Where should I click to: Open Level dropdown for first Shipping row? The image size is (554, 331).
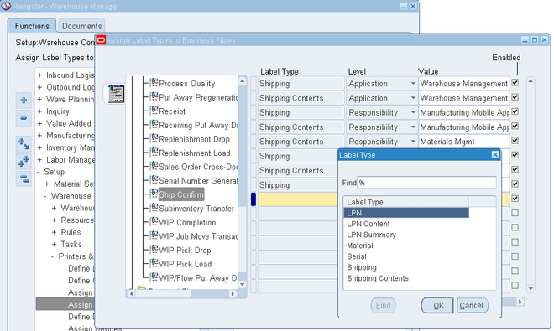coord(413,84)
